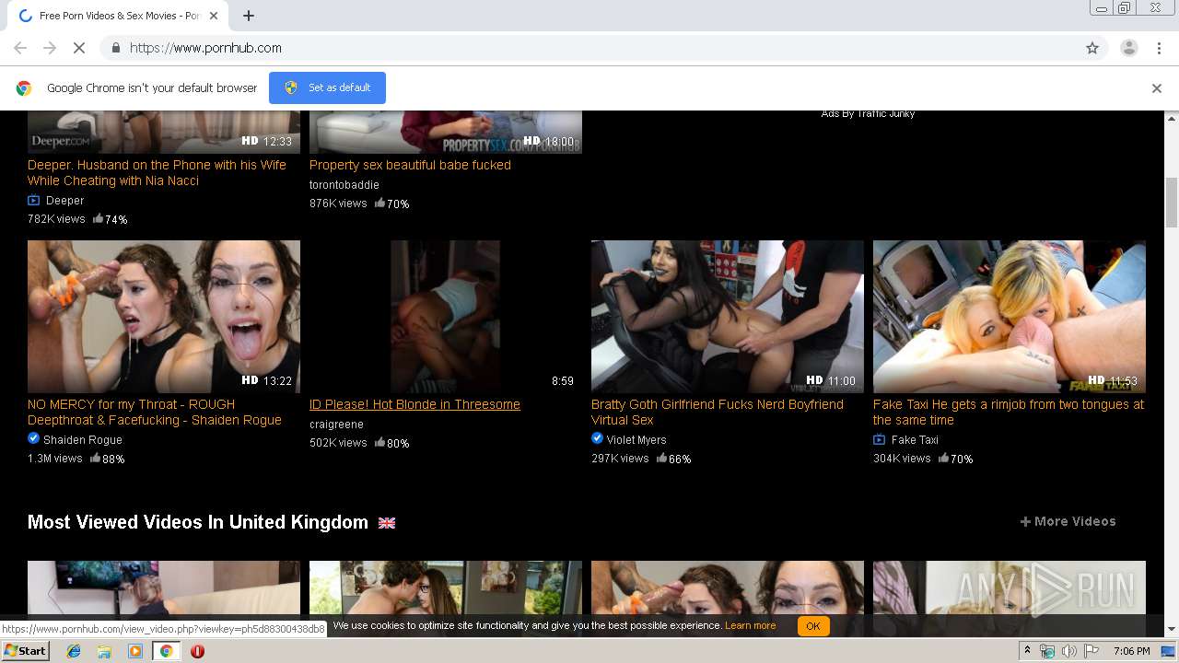Click the Most Viewed Videos In United Kingdom heading
Viewport: 1179px width, 663px height.
tap(198, 522)
